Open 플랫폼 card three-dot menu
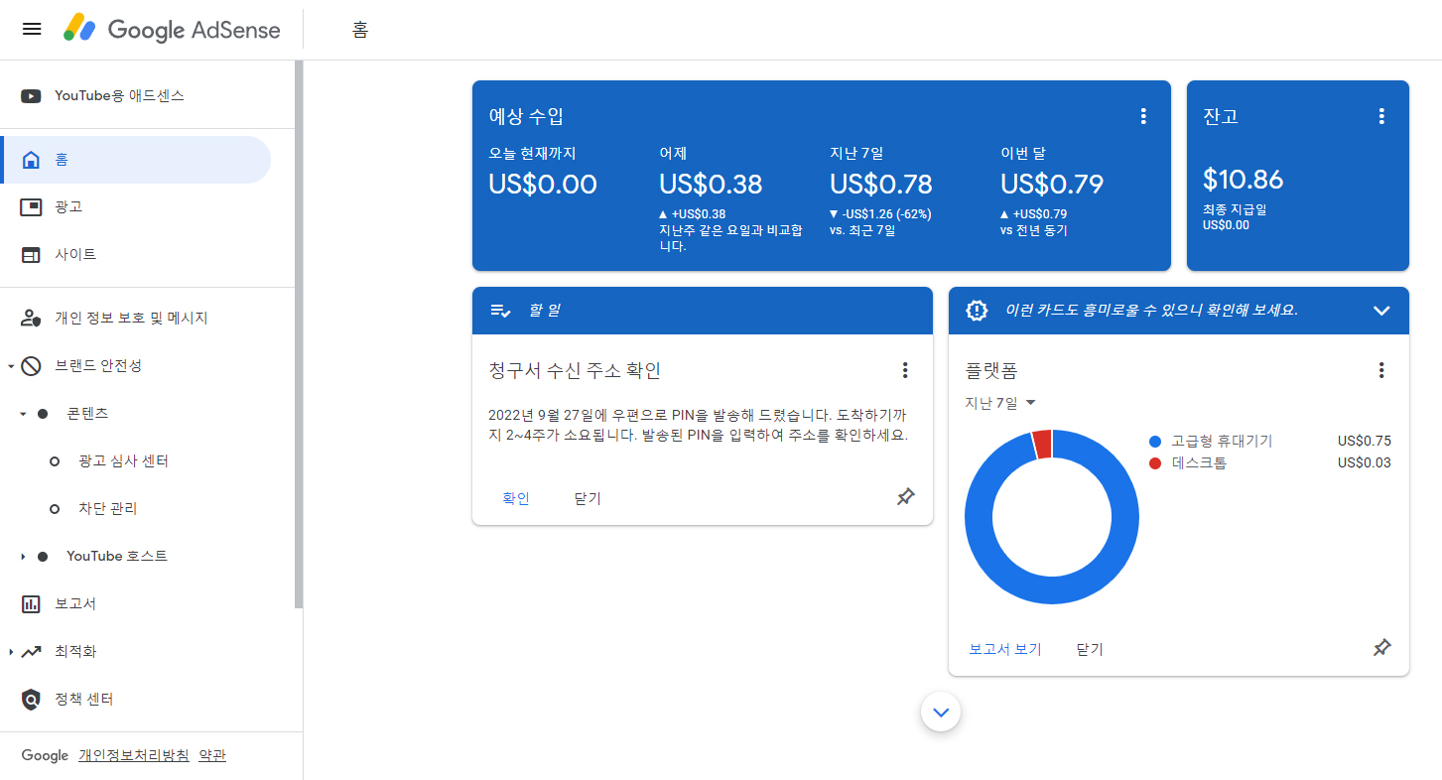The height and width of the screenshot is (780, 1442). point(1381,370)
